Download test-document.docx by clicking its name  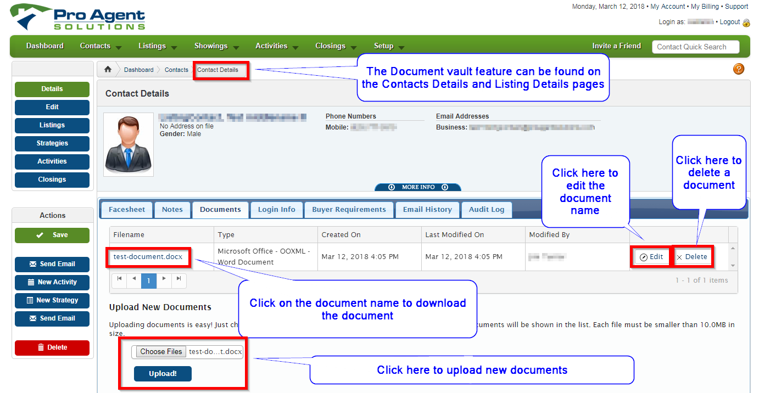[x=148, y=256]
